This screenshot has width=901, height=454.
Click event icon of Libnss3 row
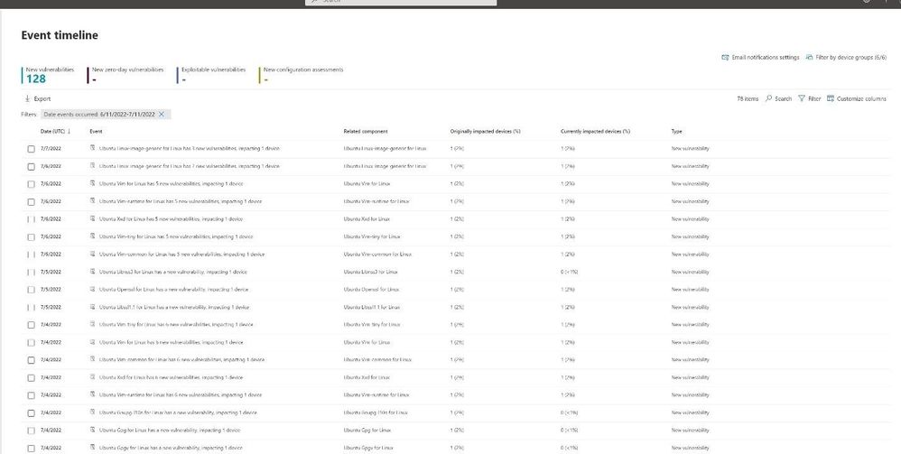pyautogui.click(x=92, y=272)
